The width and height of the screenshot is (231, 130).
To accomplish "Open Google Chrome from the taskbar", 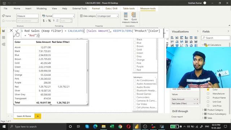I will 120,126.
